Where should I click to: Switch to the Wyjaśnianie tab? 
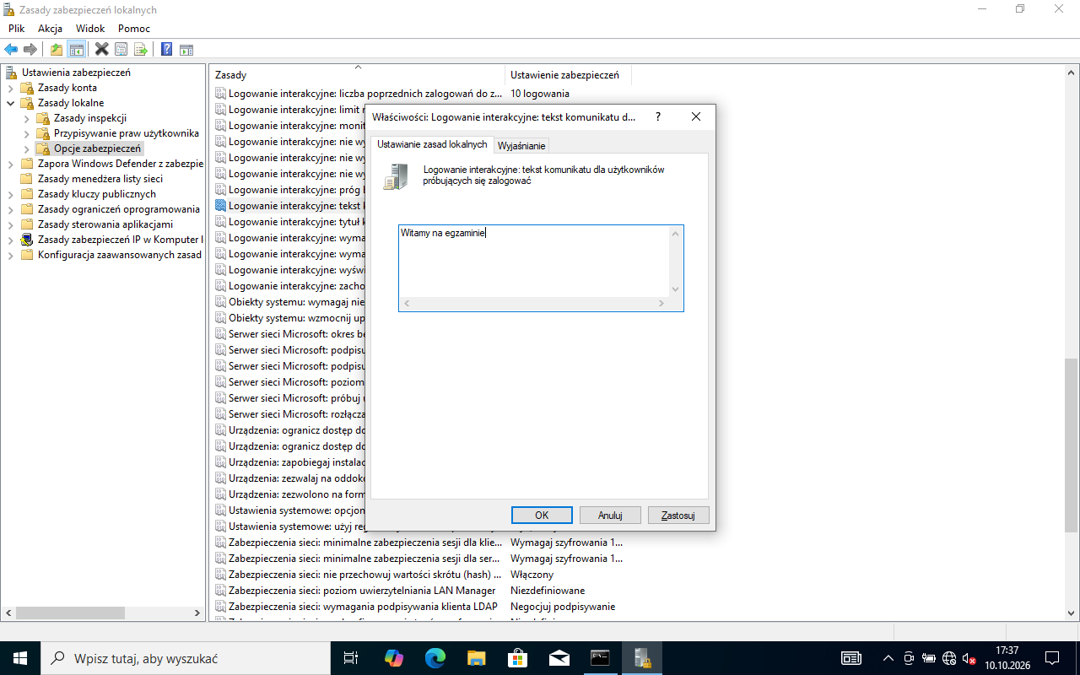pos(521,146)
